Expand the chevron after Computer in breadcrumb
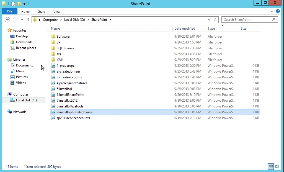284x172 pixels. pos(61,20)
